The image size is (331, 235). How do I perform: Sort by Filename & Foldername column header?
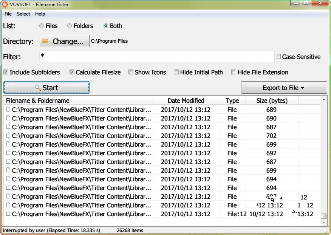(x=79, y=100)
